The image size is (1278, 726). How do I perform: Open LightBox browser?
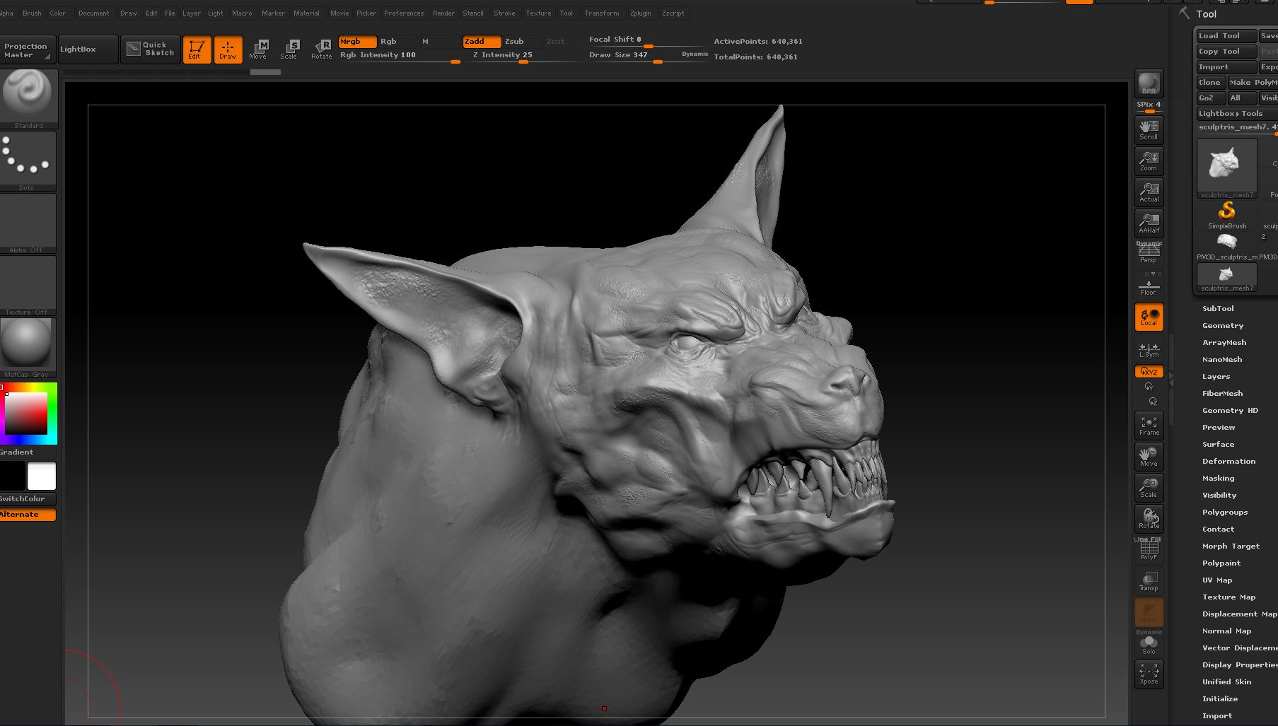click(x=88, y=49)
